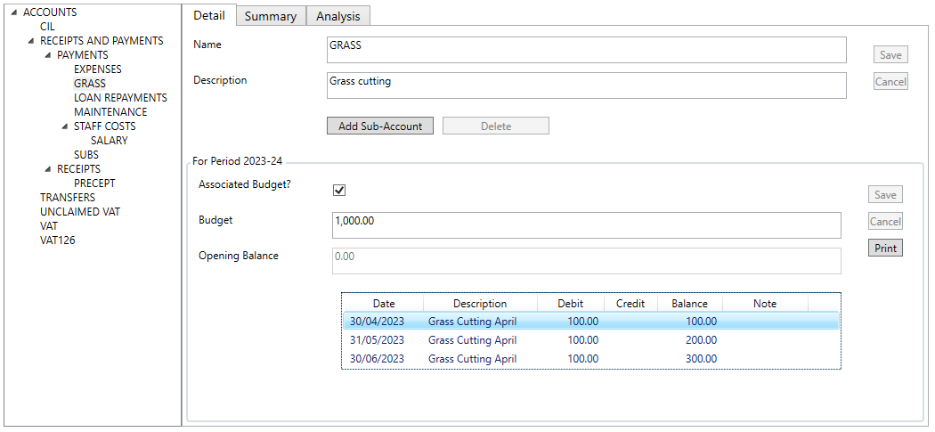Sort by the Date column header
Screen dimensions: 935x432
pyautogui.click(x=384, y=304)
